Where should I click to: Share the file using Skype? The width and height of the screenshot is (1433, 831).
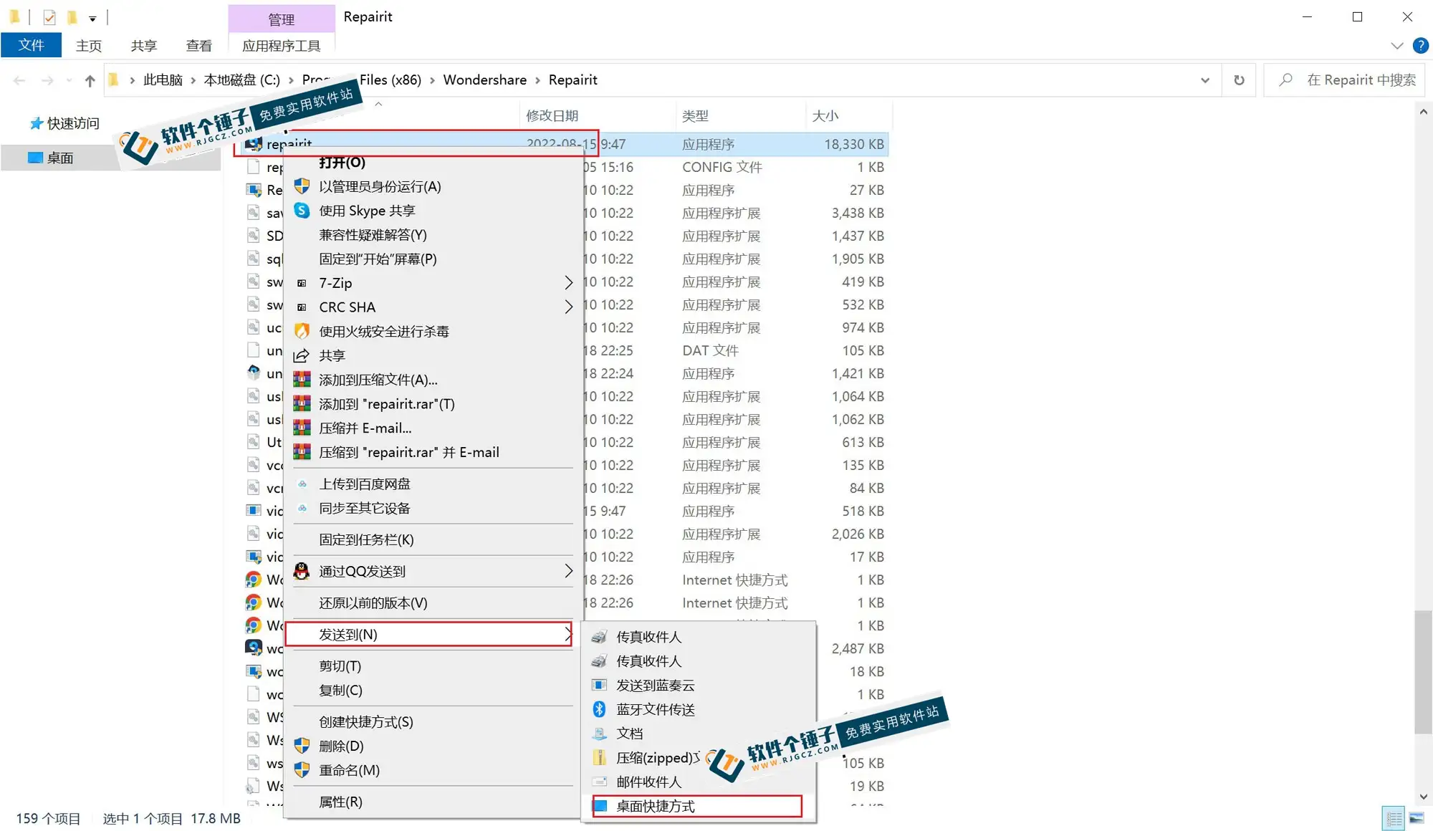(x=367, y=211)
